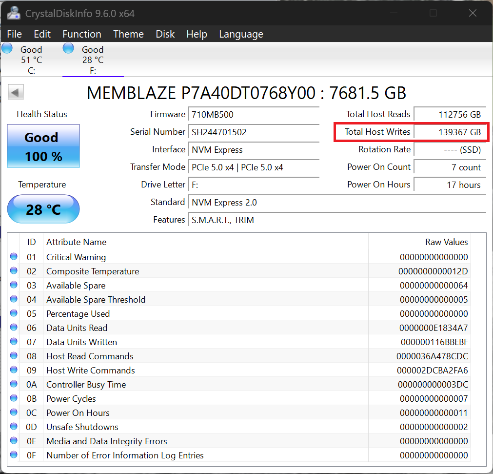The width and height of the screenshot is (493, 474).
Task: Click status orb beside Percentage Used
Action: (14, 313)
